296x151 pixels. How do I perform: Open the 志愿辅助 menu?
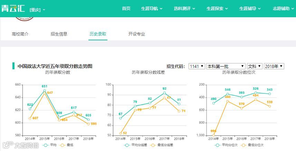(x=283, y=9)
